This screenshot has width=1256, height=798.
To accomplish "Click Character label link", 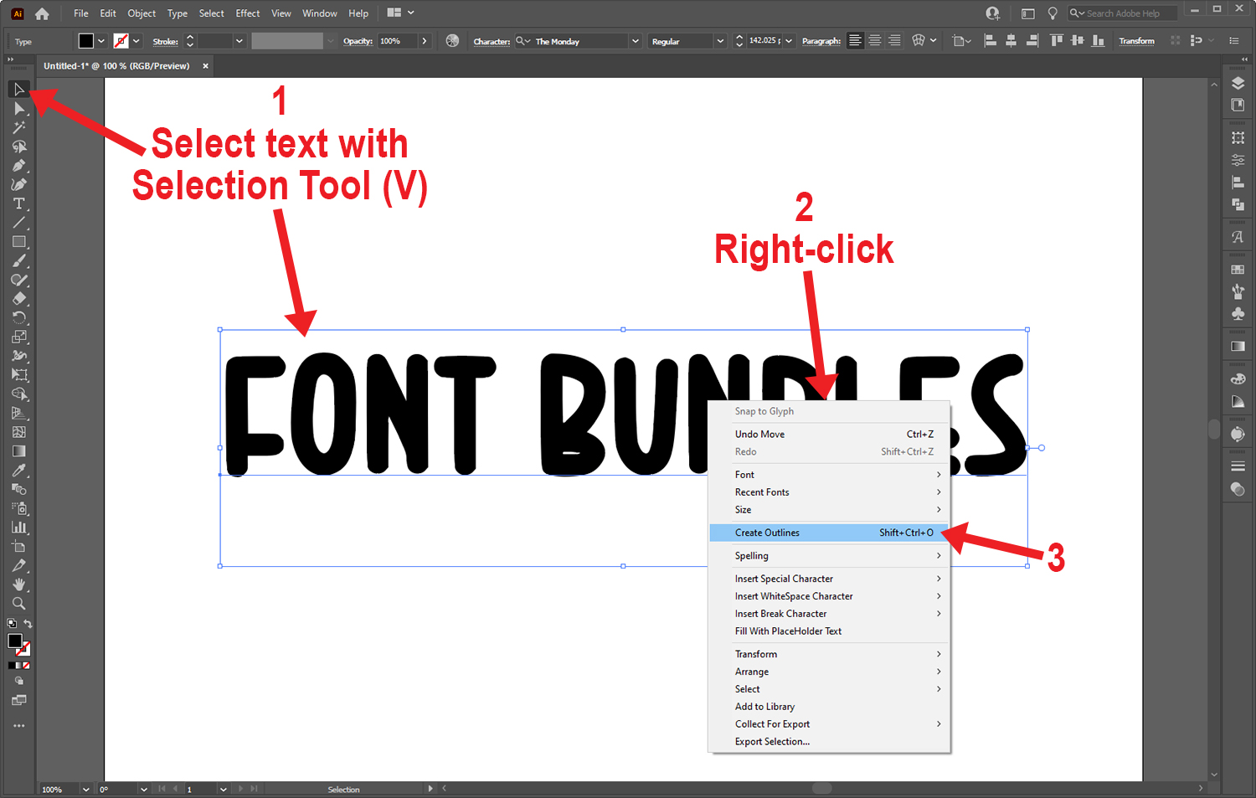I will click(492, 41).
